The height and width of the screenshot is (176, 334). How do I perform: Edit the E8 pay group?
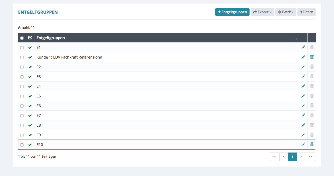click(303, 125)
